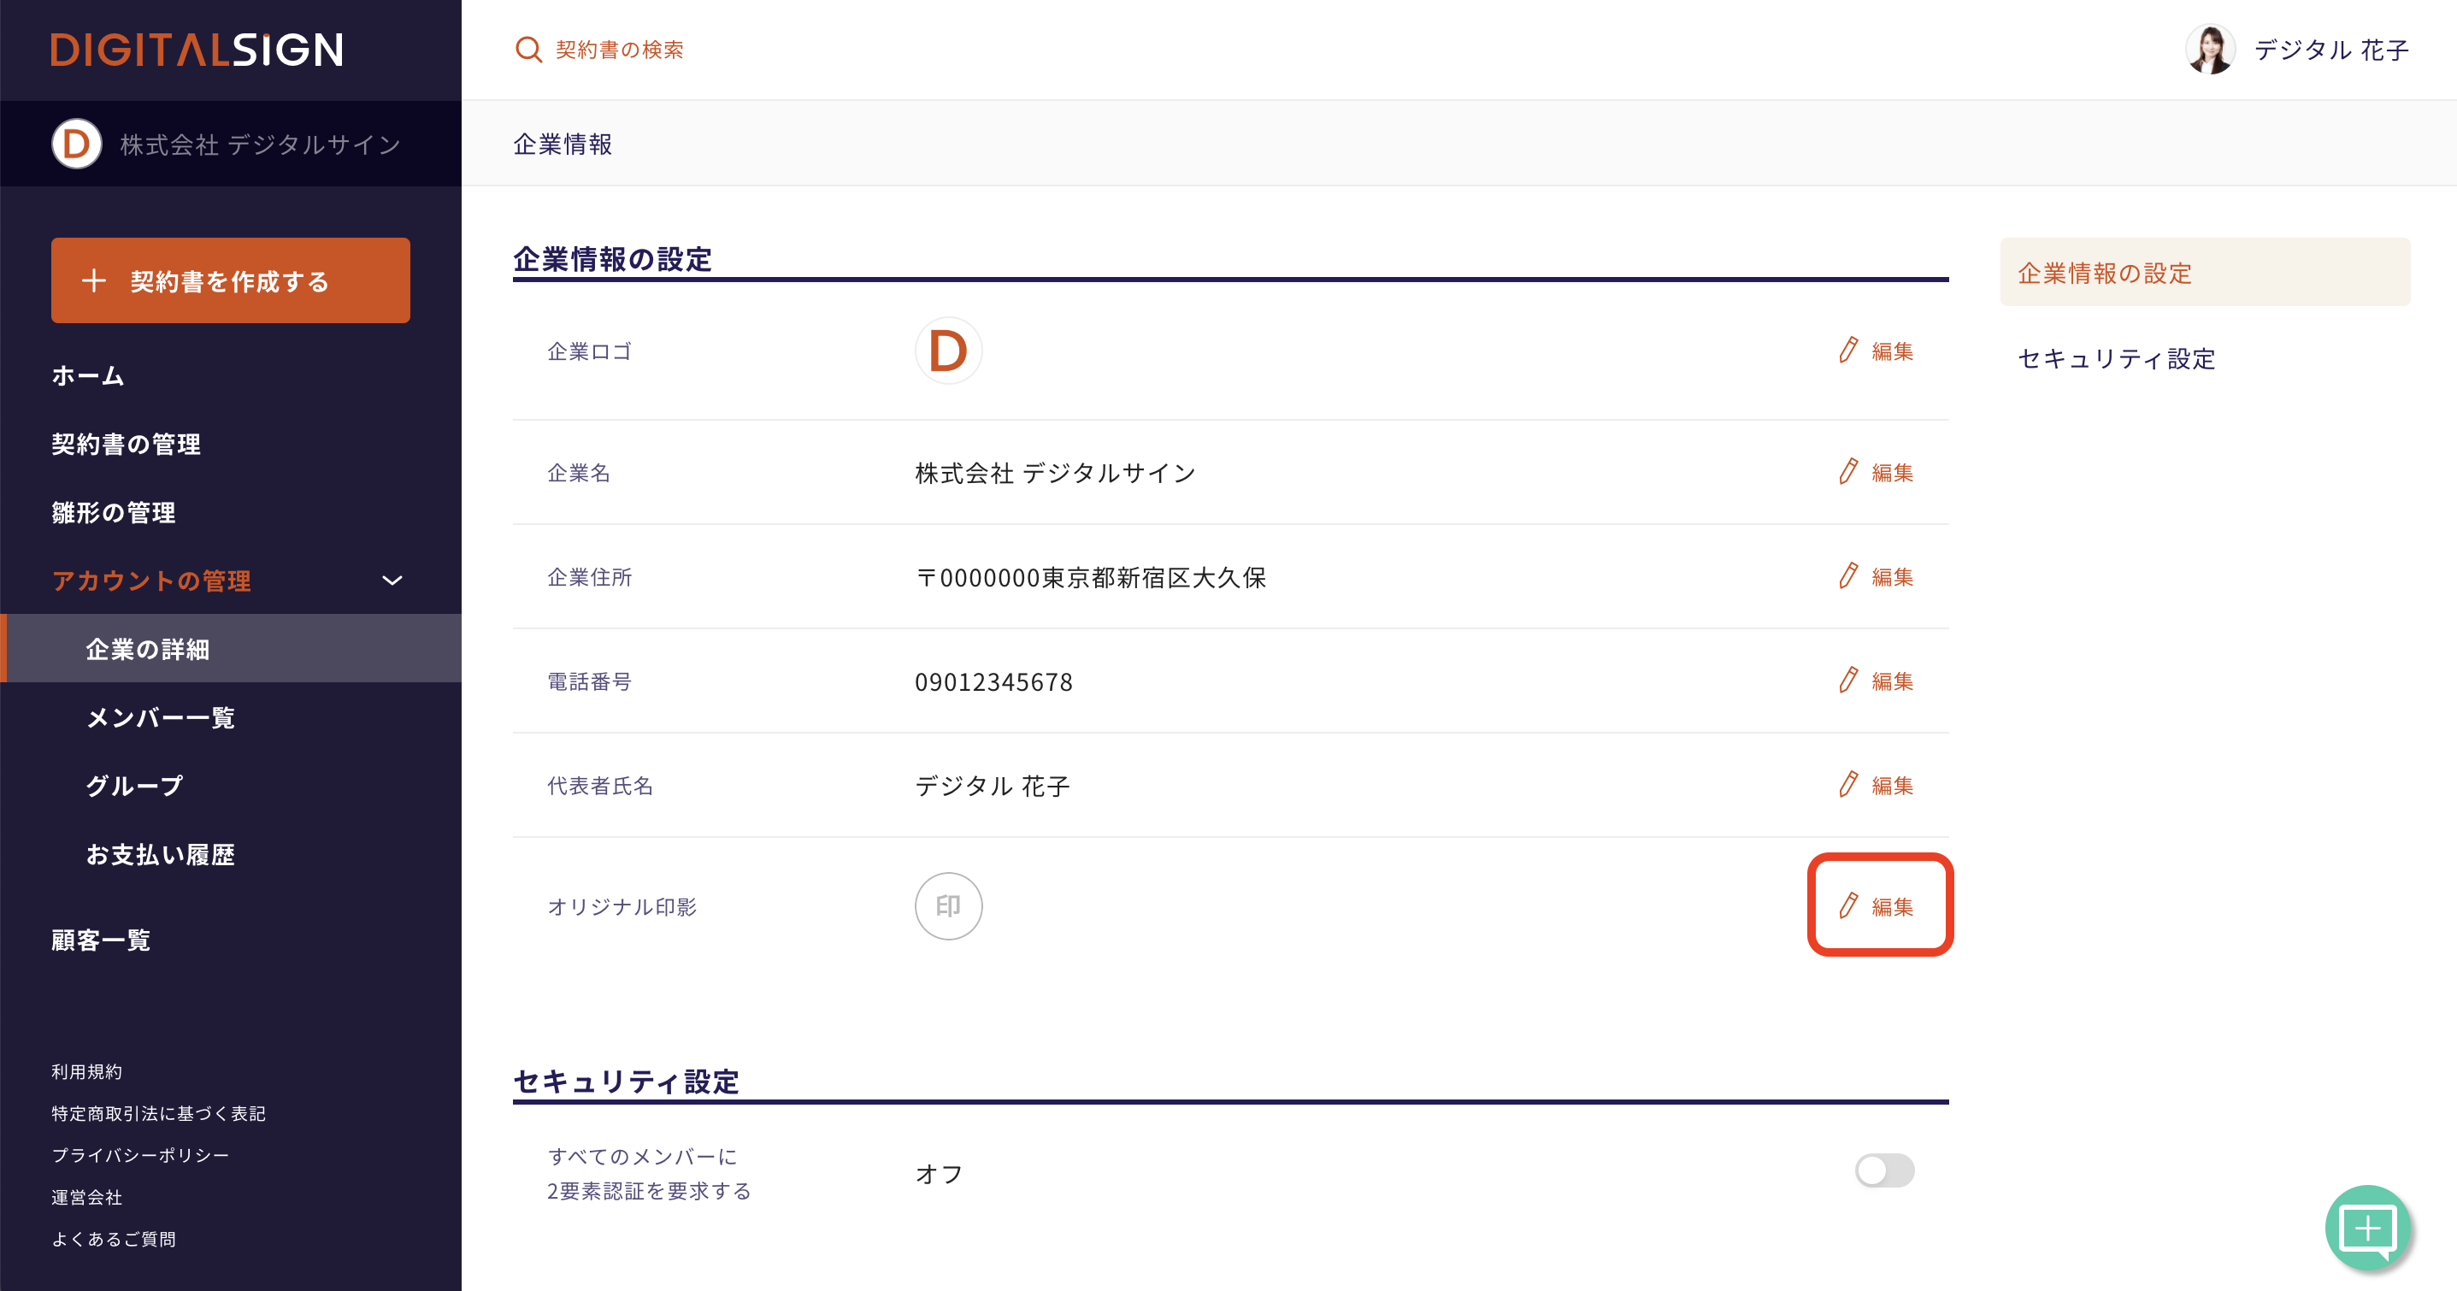The width and height of the screenshot is (2457, 1291).
Task: Click the 企業情報の設定 section heading
Action: click(612, 258)
